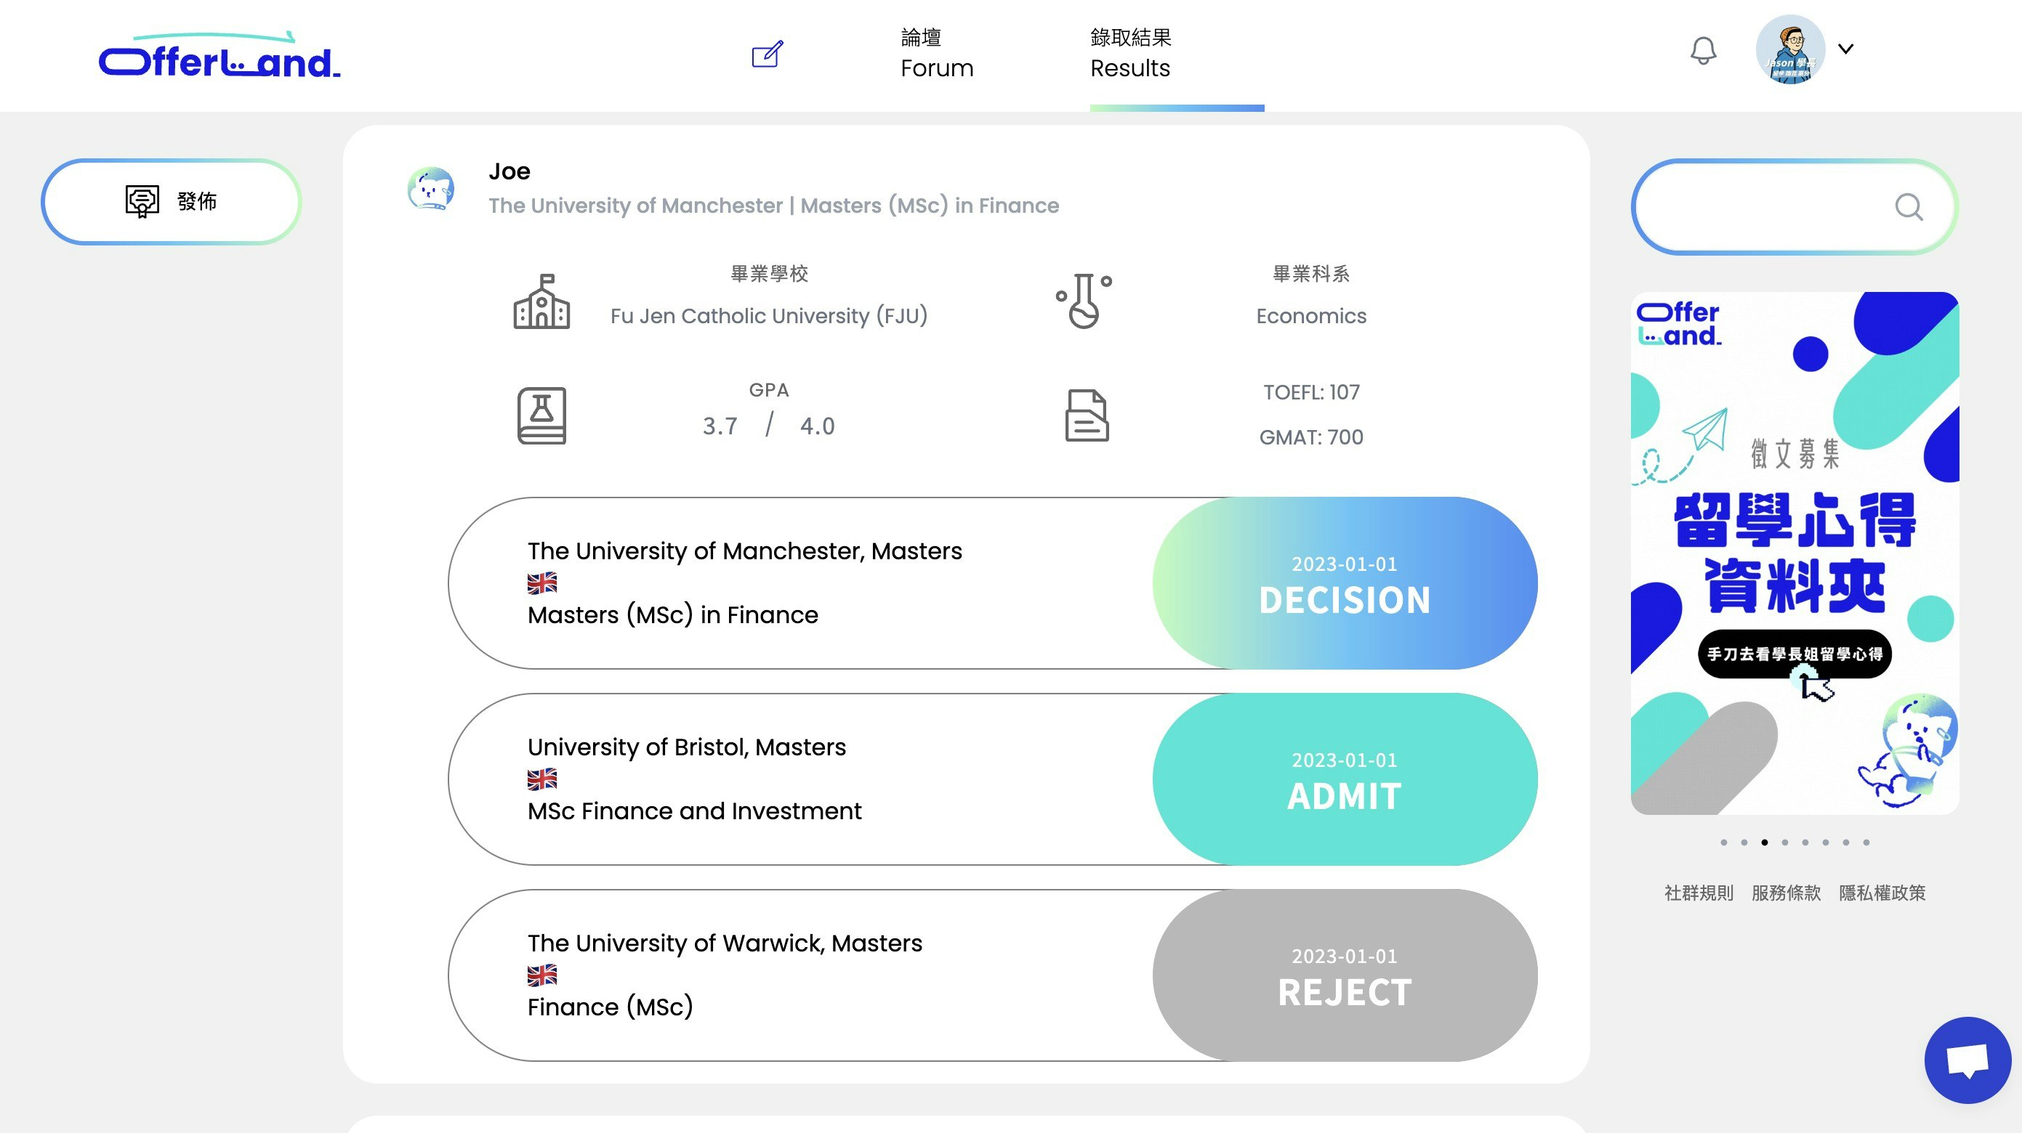Open the chat support bubble
Image resolution: width=2022 pixels, height=1133 pixels.
(1967, 1061)
